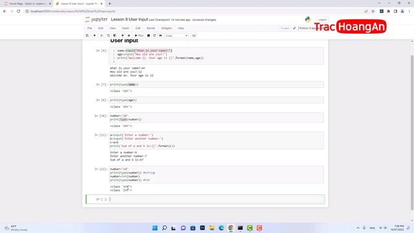The image size is (414, 233).
Task: Click output text 'Sum of a and b is:67'
Action: click(127, 160)
